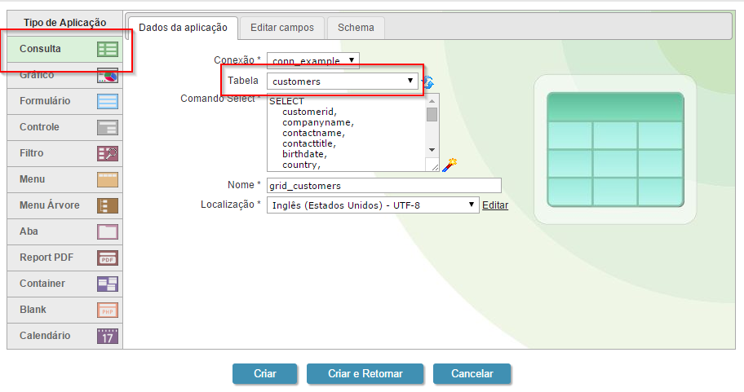Select the Consulta application type
Viewport: 744px width, 392px height.
64,49
